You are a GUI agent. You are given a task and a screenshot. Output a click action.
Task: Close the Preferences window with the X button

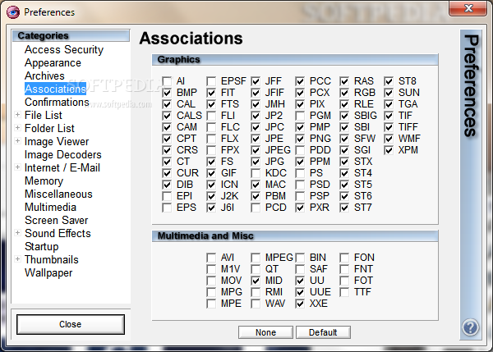tap(468, 8)
